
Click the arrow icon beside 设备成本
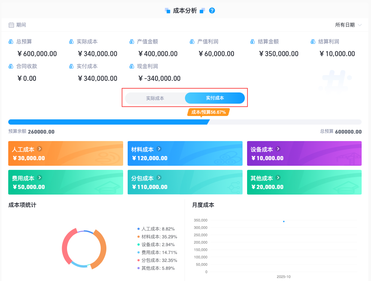(x=278, y=149)
